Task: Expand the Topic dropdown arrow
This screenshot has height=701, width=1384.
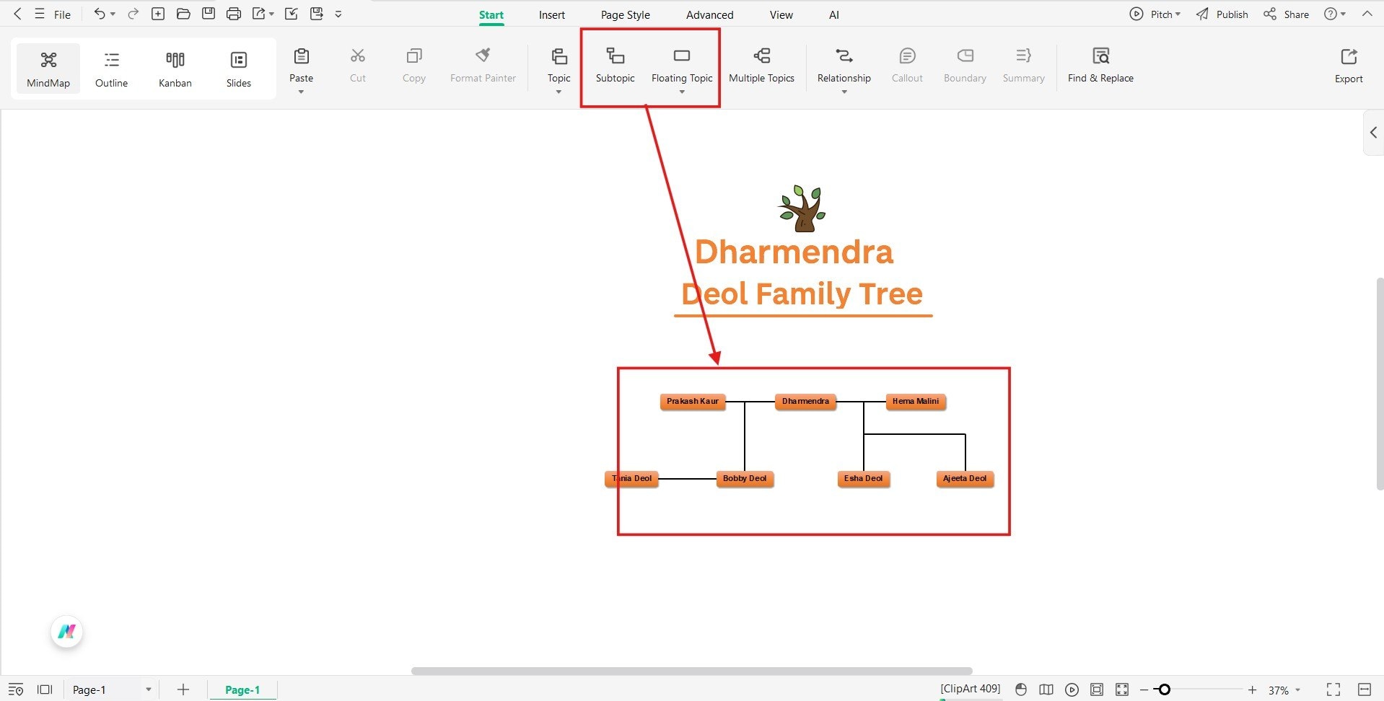Action: [x=559, y=92]
